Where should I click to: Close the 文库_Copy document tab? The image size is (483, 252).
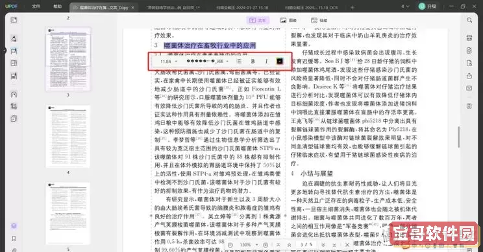133,7
